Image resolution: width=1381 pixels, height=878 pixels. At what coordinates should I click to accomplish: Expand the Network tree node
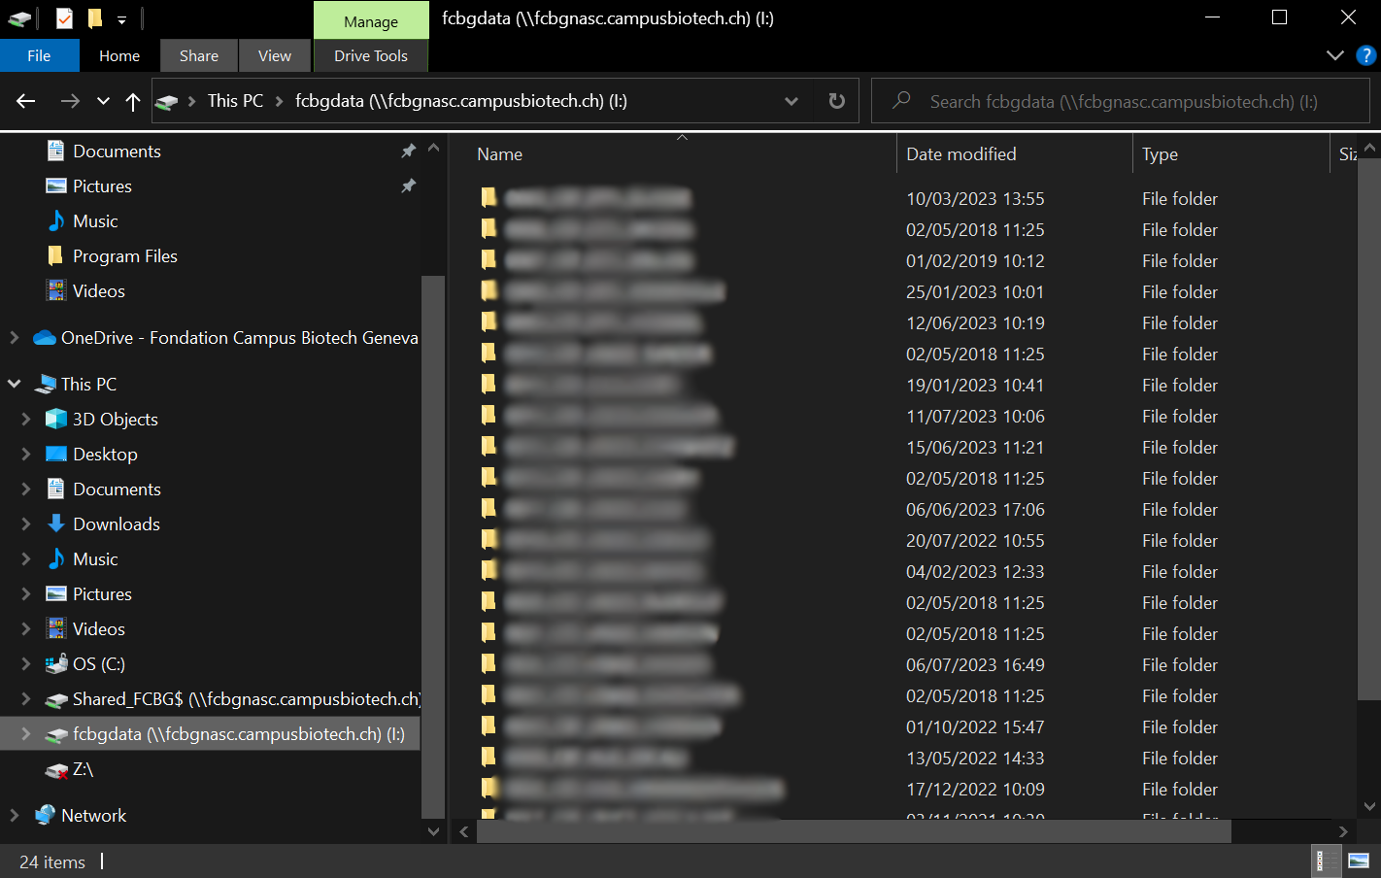14,815
